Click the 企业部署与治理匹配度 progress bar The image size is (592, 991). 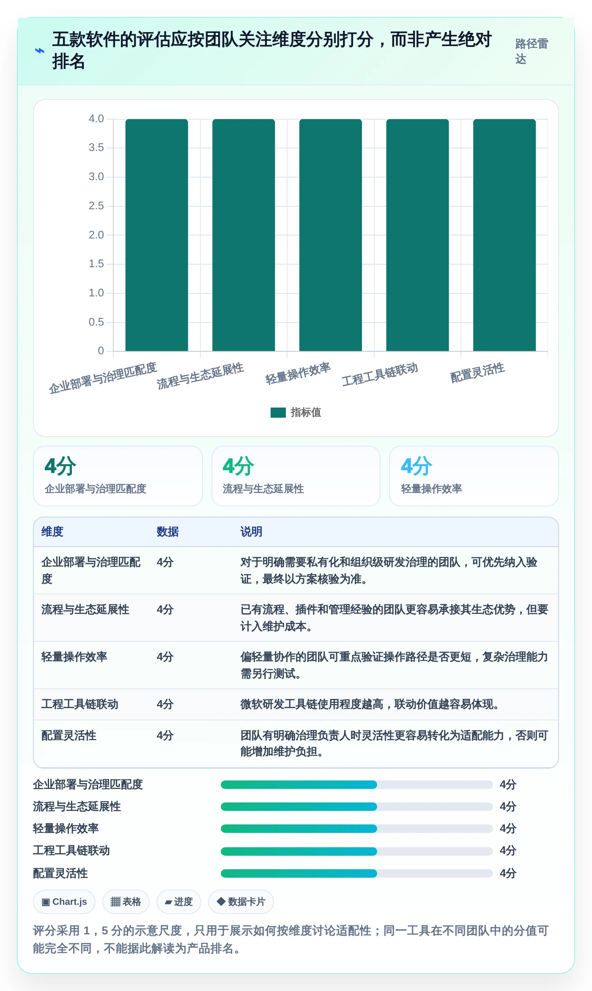pos(356,785)
